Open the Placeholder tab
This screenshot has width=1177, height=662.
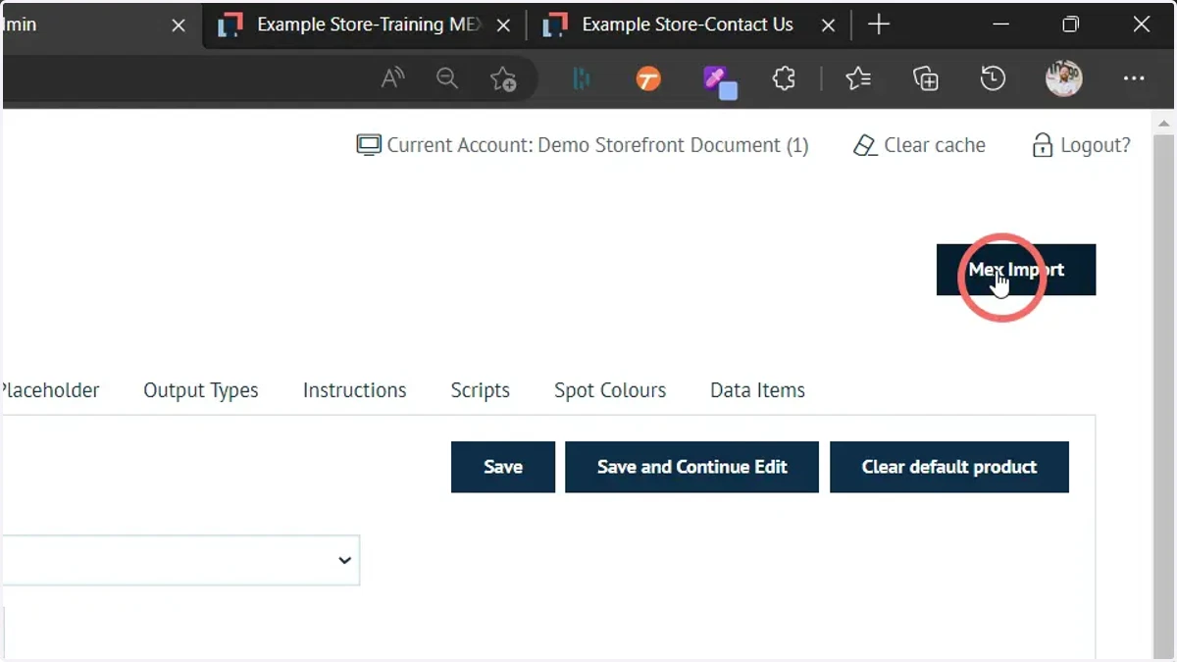click(49, 390)
